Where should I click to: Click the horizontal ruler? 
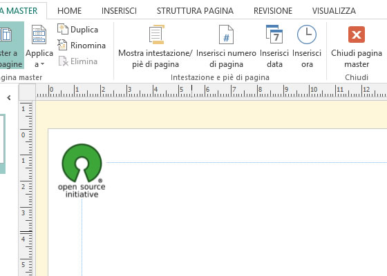point(211,91)
